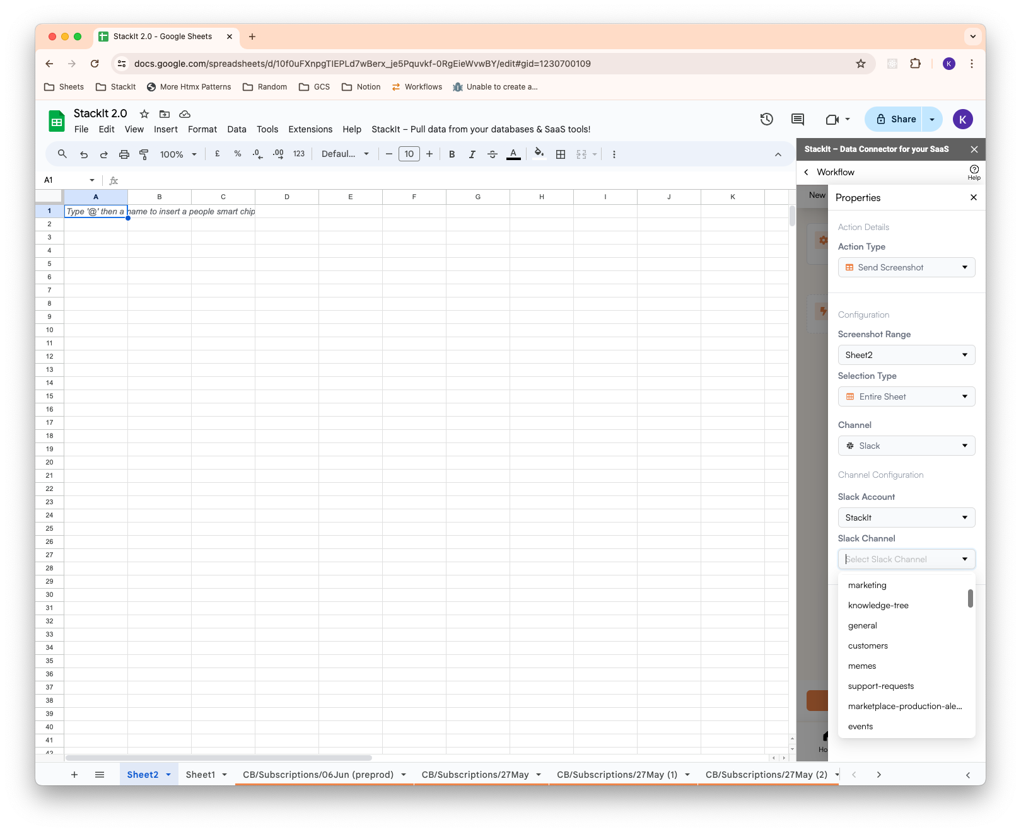Select the marketing Slack channel
1021x832 pixels.
coord(906,586)
